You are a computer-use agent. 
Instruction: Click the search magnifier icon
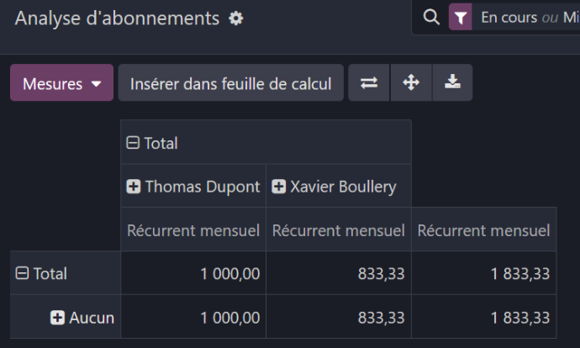coord(431,17)
